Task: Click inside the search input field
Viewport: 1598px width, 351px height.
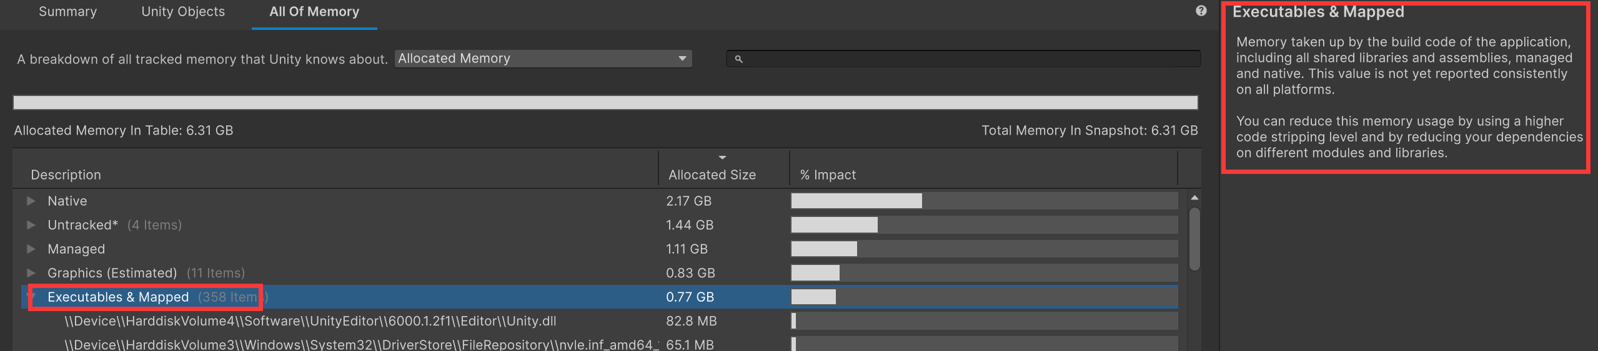Action: tap(968, 59)
